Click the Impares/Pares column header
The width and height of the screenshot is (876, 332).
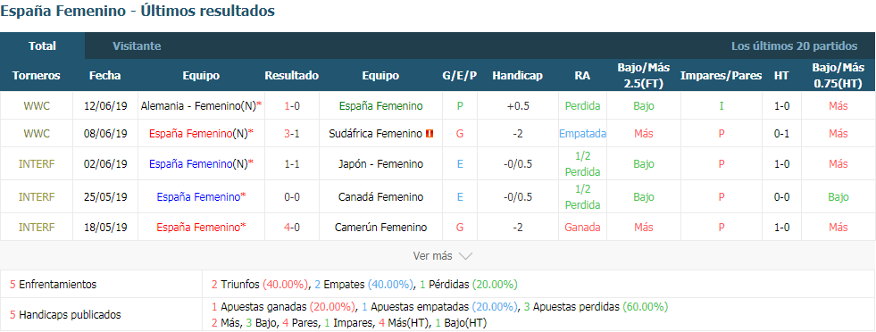point(722,75)
